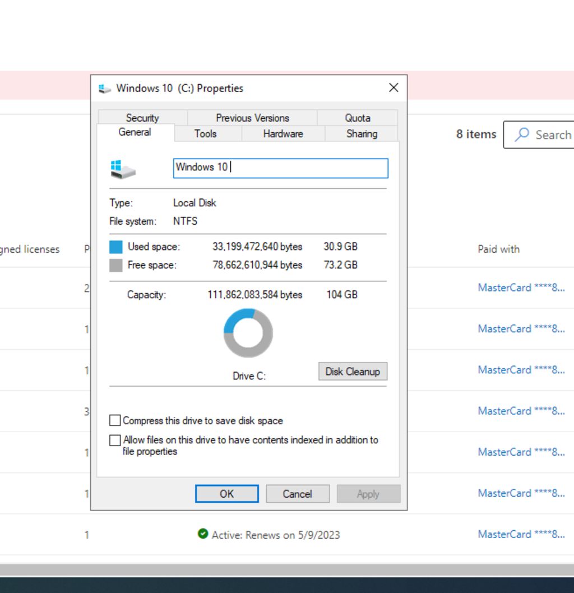Close the Windows 10 (C:) Properties dialog

pyautogui.click(x=394, y=88)
